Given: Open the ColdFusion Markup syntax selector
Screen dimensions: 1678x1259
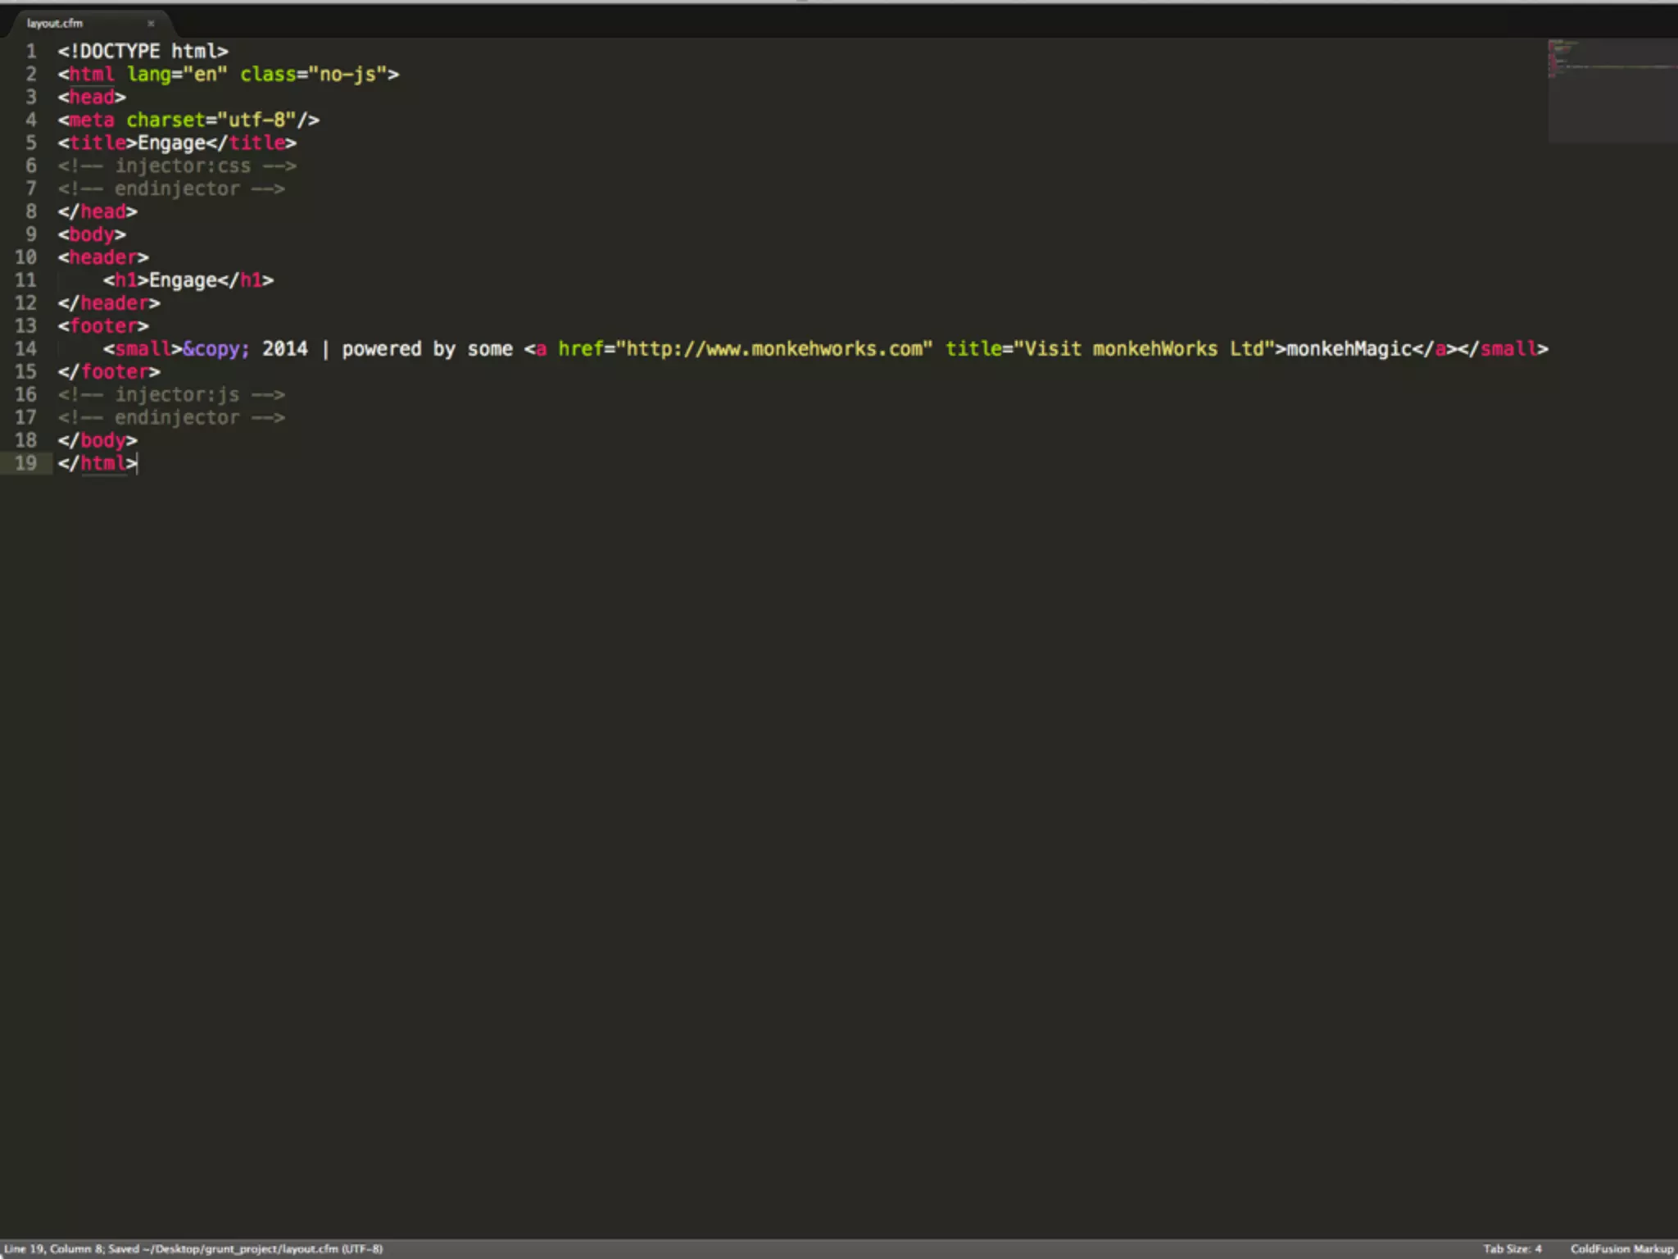Looking at the screenshot, I should point(1621,1248).
